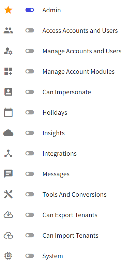Click the Manage Accounts and Users label
This screenshot has width=137, height=266.
[82, 51]
